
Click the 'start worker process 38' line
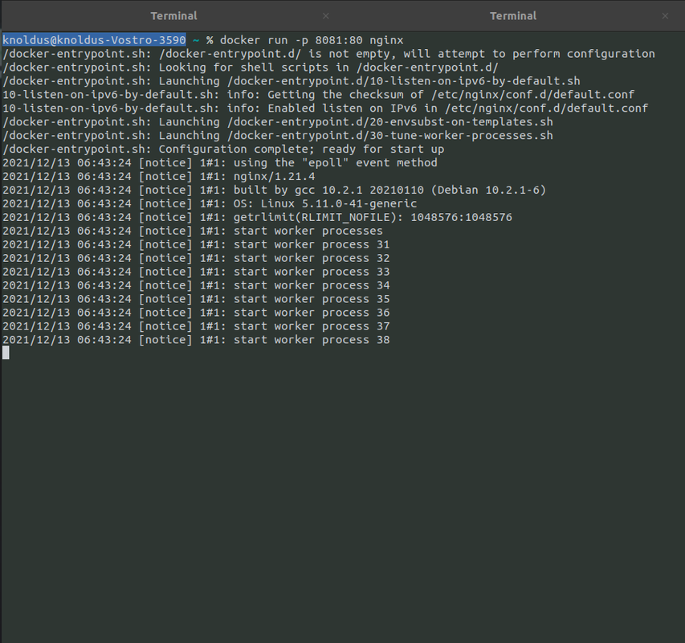[x=196, y=340]
